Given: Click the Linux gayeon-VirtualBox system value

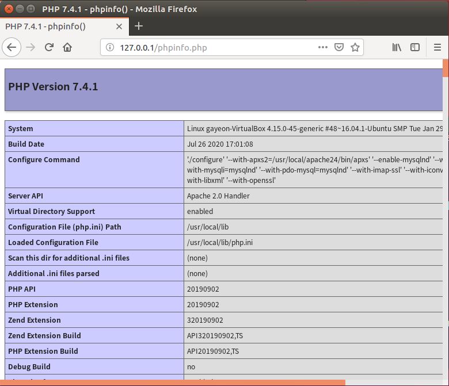Looking at the screenshot, I should (315, 129).
